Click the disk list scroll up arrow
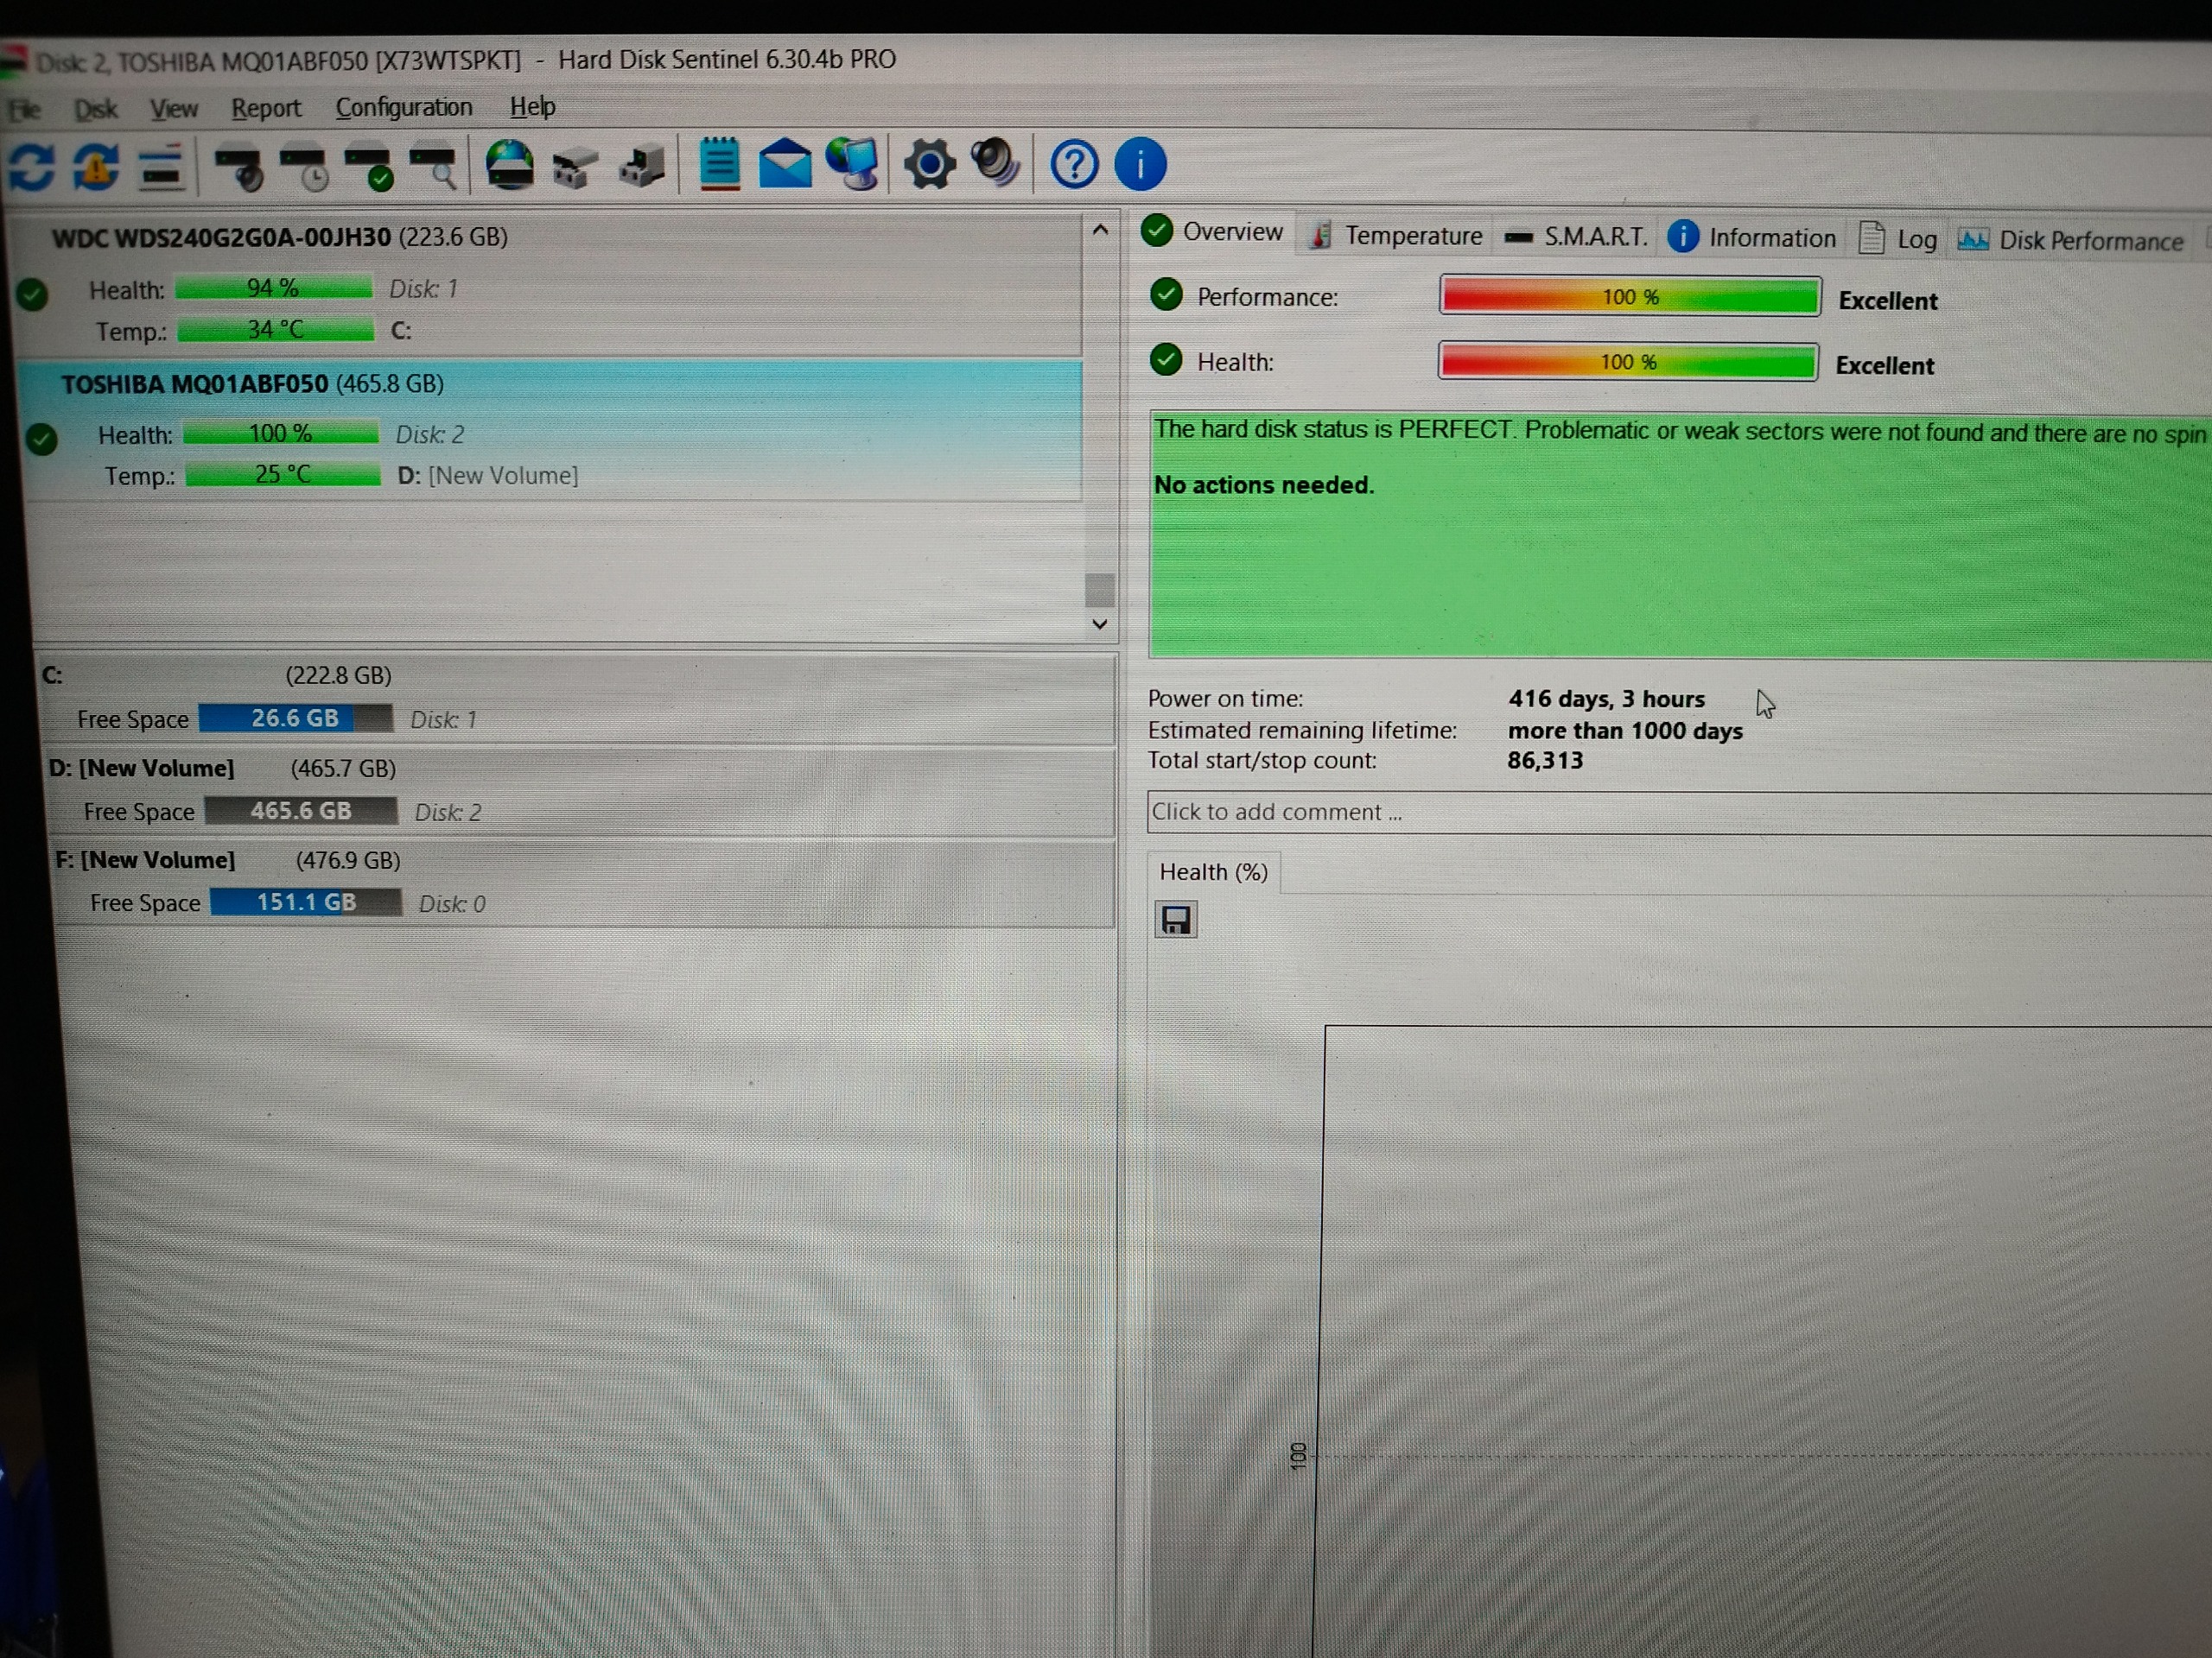This screenshot has height=1658, width=2212. (1100, 230)
